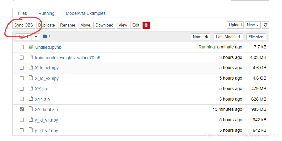The width and height of the screenshot is (282, 141).
Task: Uncheck the XY_final.zip checkbox
Action: [x=22, y=110]
